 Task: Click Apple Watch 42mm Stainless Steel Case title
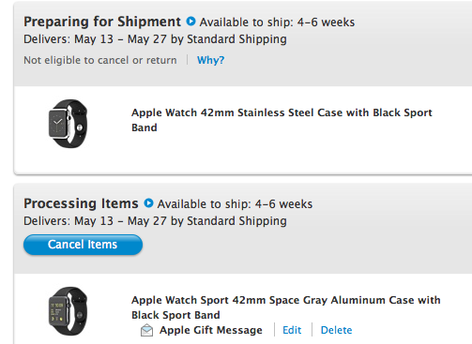[x=282, y=120]
